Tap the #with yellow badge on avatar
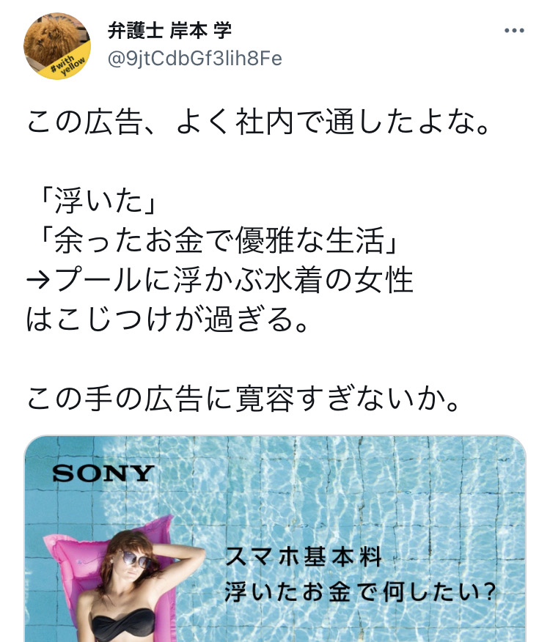Image resolution: width=550 pixels, height=642 pixels. tap(67, 64)
